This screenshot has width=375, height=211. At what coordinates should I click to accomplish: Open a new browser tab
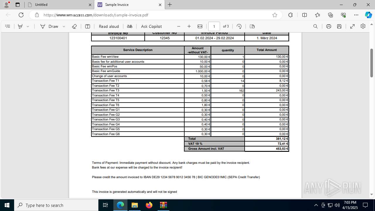click(170, 5)
